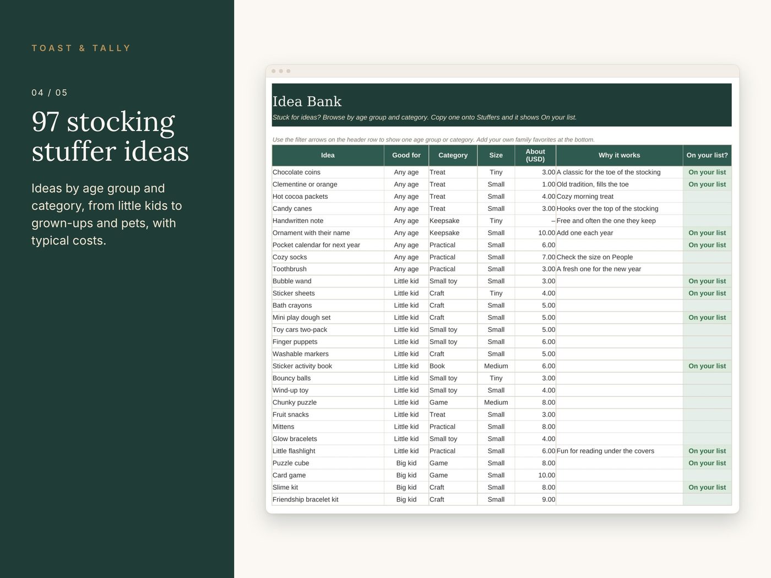771x578 pixels.
Task: Select the Chunky puzzle cell
Action: (x=328, y=402)
